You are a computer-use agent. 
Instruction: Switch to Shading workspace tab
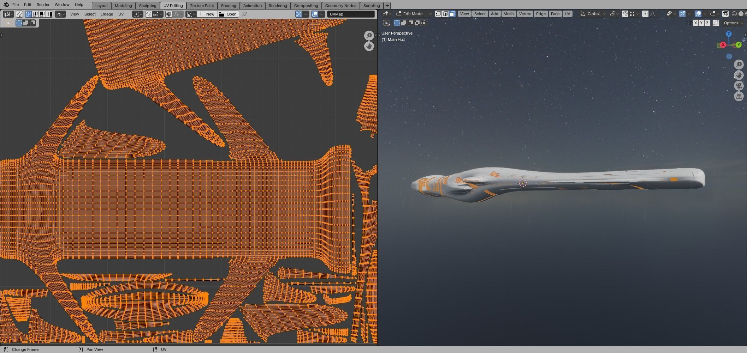coord(229,5)
